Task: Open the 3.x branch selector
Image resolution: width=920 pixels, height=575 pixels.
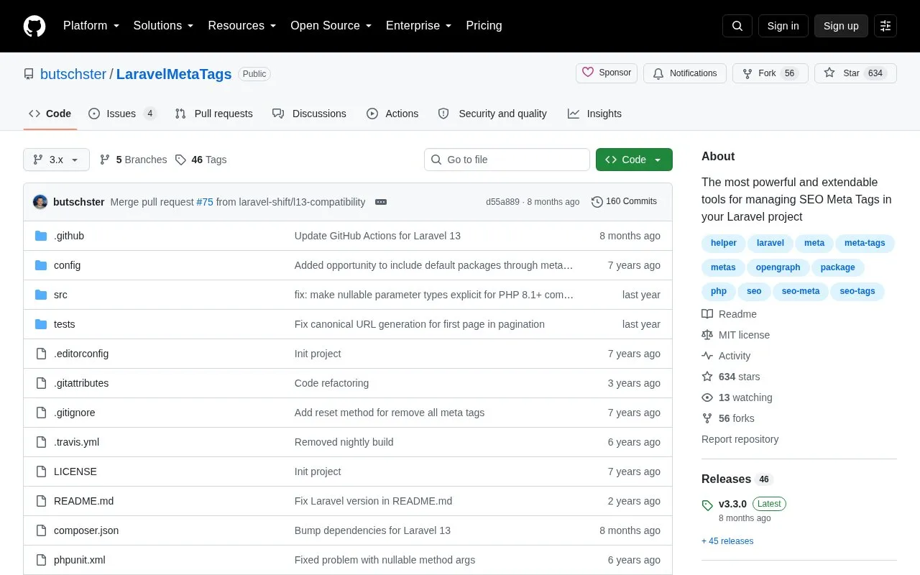Action: [56, 160]
